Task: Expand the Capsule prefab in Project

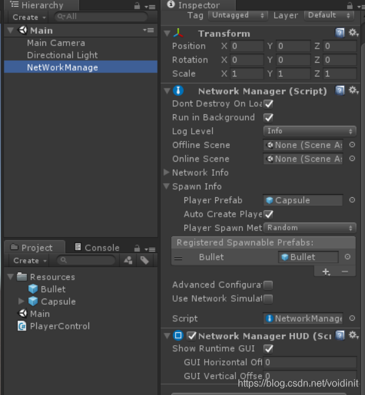Action: coord(21,301)
